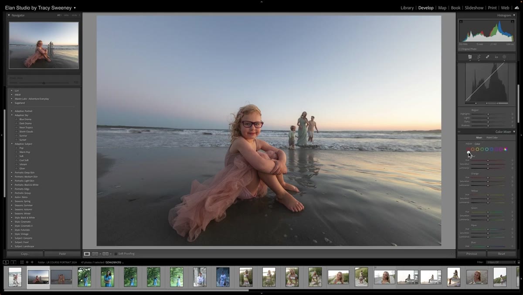Collapse the Histogram panel
Screen dimensions: 523x295
514,15
